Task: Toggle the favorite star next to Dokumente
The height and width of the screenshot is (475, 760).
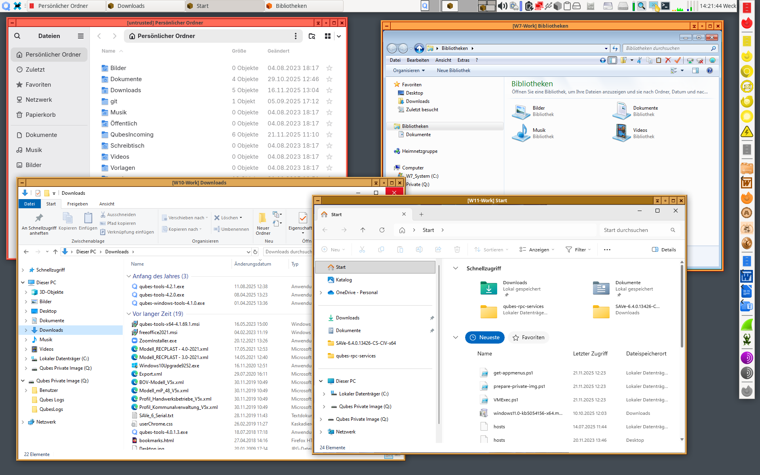Action: tap(329, 79)
